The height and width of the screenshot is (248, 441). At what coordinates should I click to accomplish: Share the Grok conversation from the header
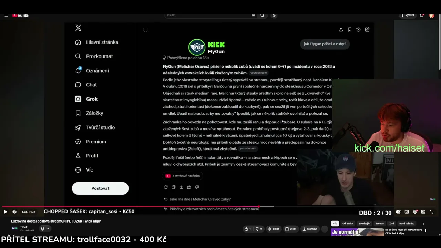pyautogui.click(x=341, y=30)
